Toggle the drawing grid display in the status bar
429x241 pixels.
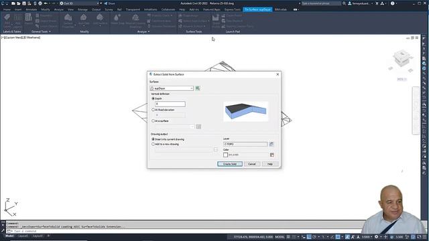point(288,237)
